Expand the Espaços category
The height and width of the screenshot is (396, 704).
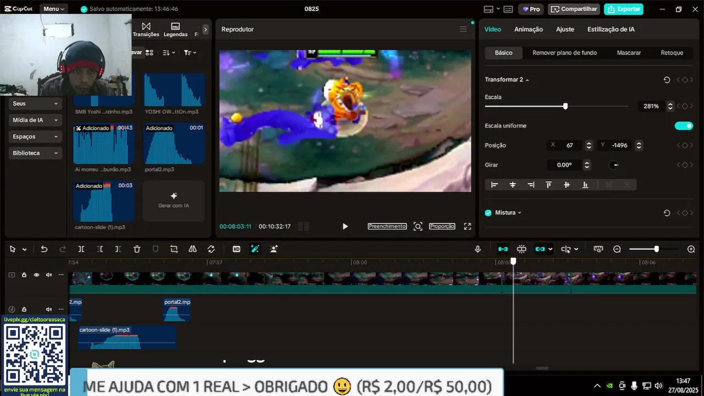pos(36,136)
